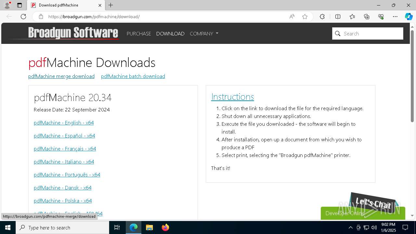The width and height of the screenshot is (416, 234).
Task: Open the DOWNLOAD menu item
Action: pyautogui.click(x=170, y=33)
